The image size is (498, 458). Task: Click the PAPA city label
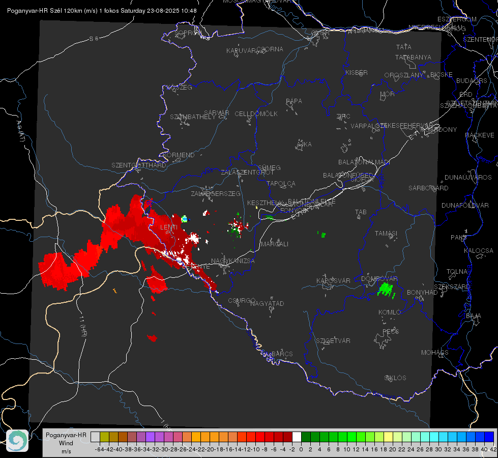294,101
